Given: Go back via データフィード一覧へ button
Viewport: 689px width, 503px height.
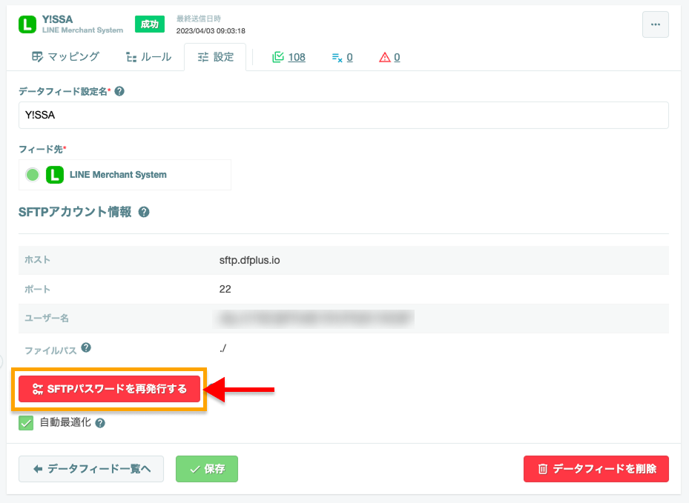Looking at the screenshot, I should click(91, 469).
